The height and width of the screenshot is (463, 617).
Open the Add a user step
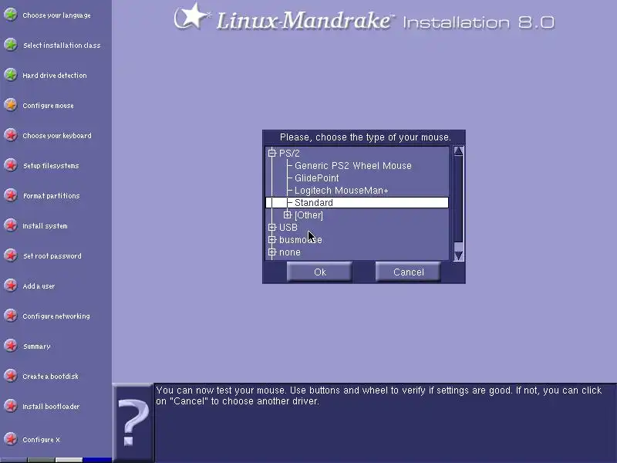39,286
